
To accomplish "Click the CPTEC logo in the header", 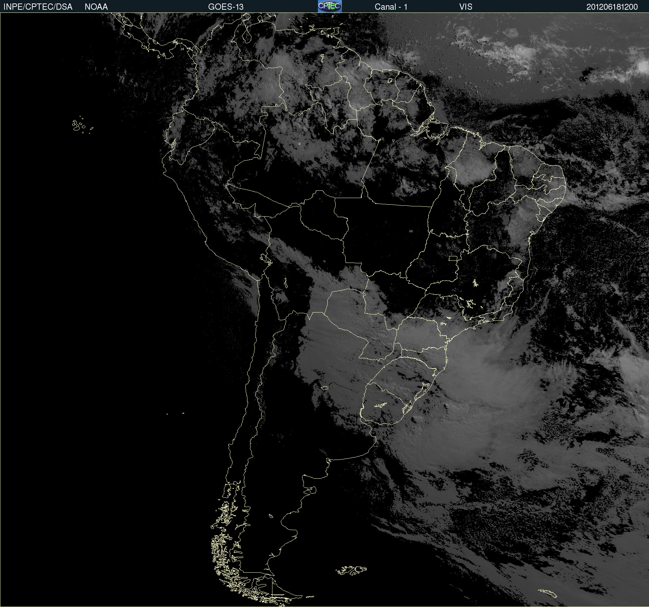I will (330, 6).
